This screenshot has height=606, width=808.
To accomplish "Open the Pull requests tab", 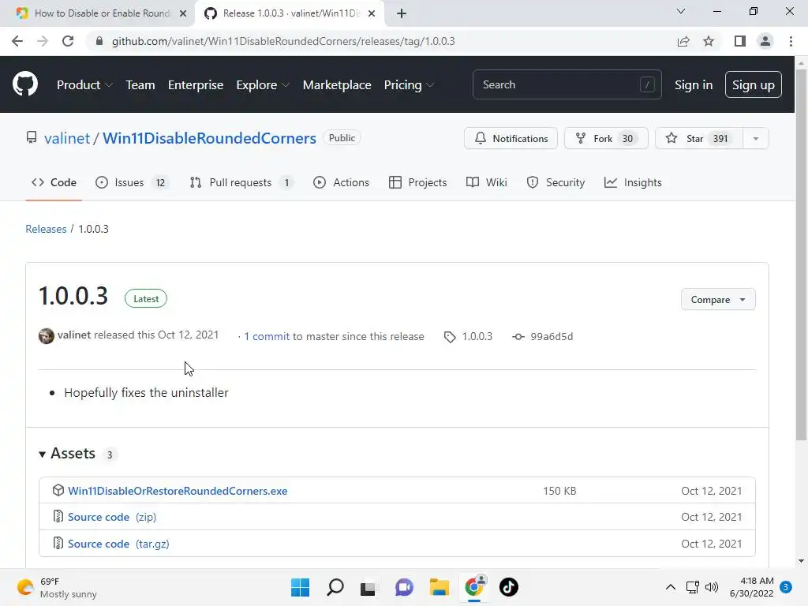I will [x=241, y=182].
